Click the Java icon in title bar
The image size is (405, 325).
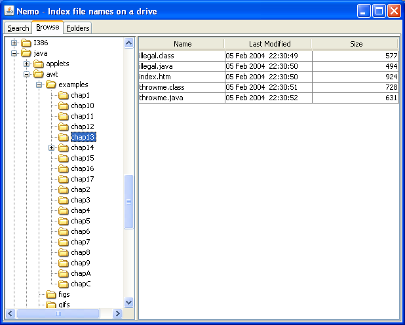click(9, 11)
